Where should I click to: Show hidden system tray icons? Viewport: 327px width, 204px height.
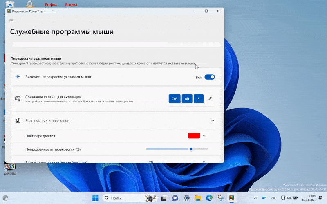(255, 198)
